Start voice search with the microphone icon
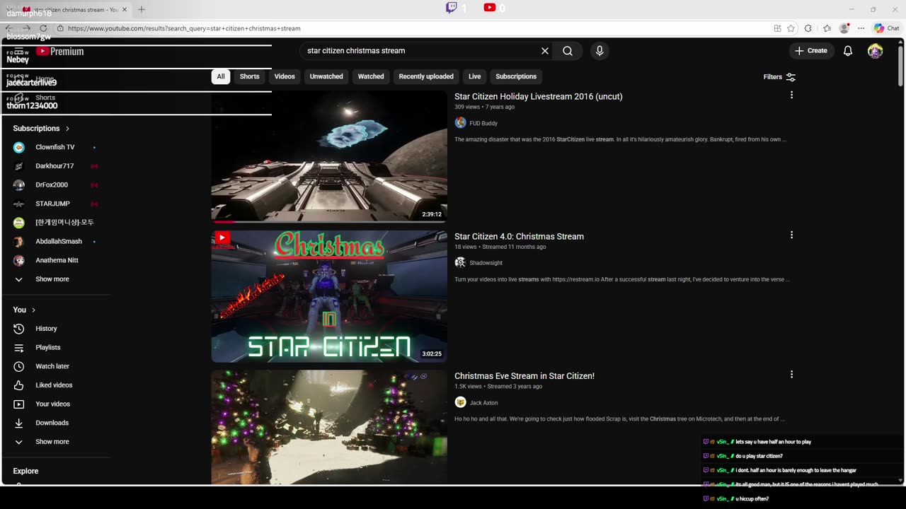The width and height of the screenshot is (906, 509). [600, 51]
